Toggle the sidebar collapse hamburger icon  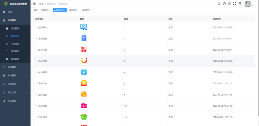[x=34, y=4]
